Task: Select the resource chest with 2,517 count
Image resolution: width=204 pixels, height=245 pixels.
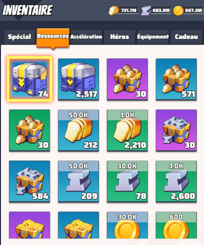Action: 78,80
